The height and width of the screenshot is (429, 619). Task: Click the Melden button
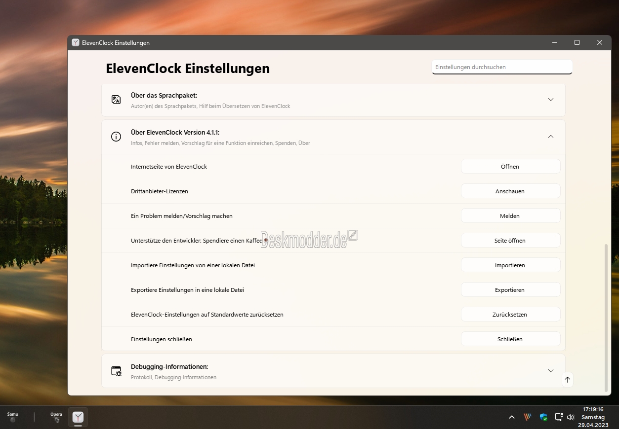click(x=511, y=216)
